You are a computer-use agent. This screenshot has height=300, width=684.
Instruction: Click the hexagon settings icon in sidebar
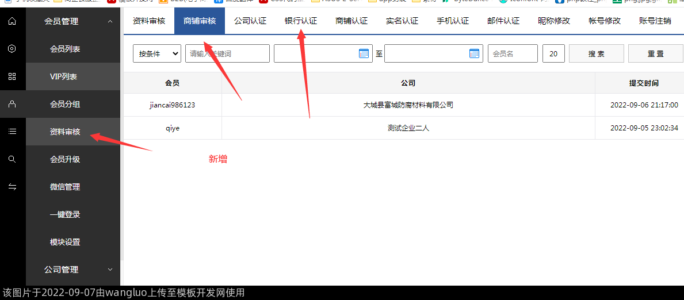coord(12,49)
